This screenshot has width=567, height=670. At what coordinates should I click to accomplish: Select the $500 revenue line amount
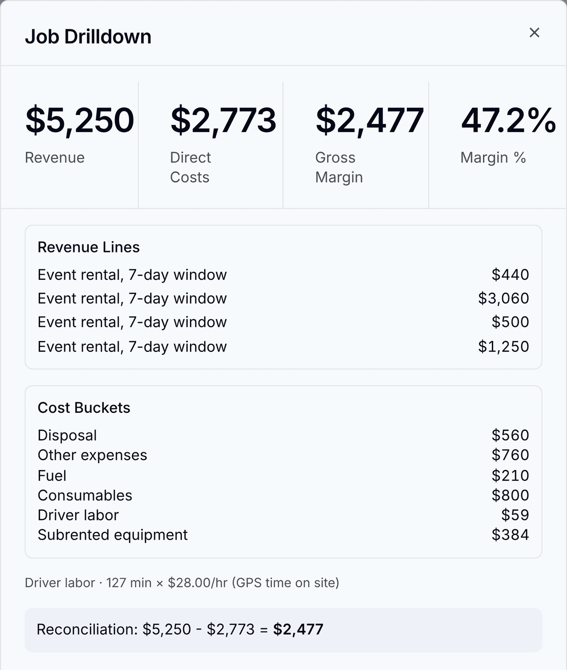[510, 322]
